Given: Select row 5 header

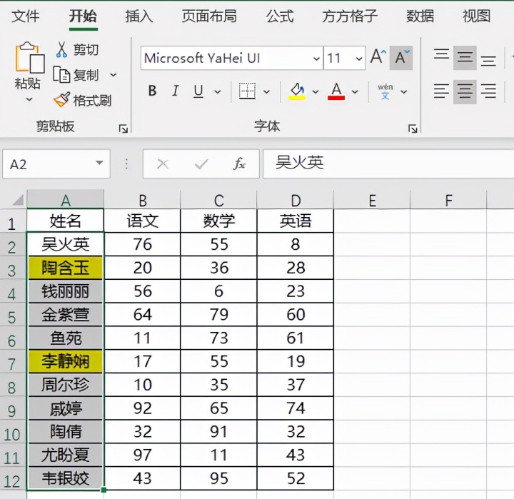Looking at the screenshot, I should (x=12, y=315).
